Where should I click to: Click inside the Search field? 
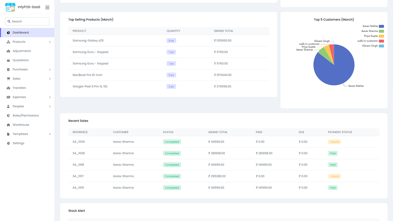point(27,21)
